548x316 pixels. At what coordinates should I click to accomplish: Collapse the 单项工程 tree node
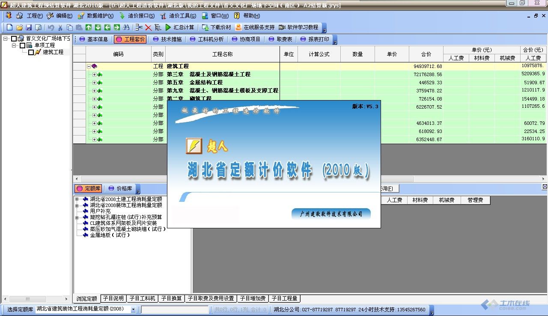14,45
